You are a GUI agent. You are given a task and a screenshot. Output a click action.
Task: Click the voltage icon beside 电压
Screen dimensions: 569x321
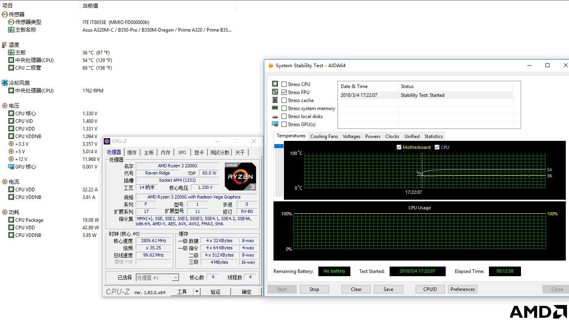(5, 106)
